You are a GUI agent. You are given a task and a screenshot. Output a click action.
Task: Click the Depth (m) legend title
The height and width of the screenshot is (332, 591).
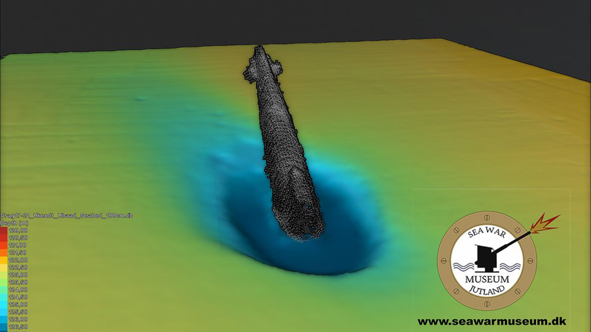pos(14,223)
